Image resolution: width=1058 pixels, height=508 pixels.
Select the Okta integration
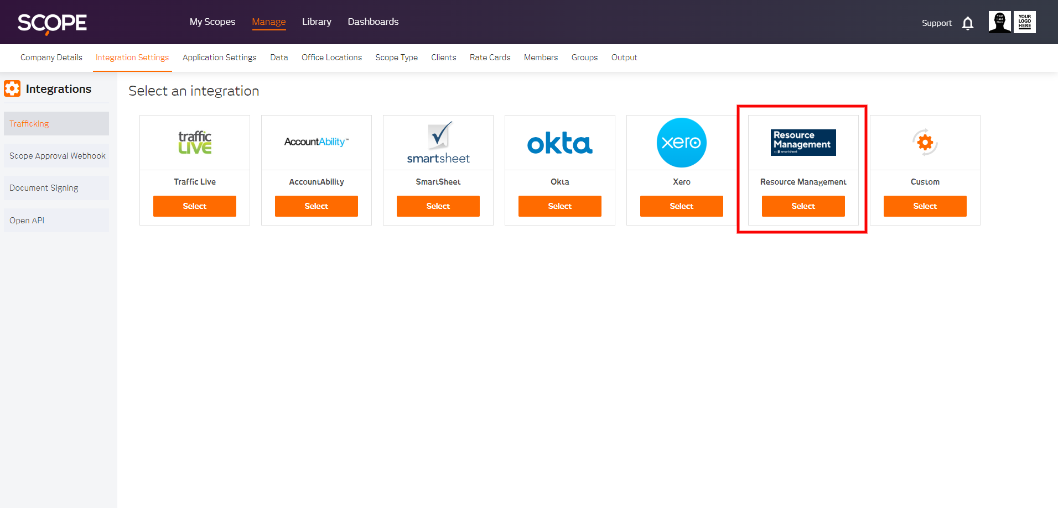(x=560, y=206)
